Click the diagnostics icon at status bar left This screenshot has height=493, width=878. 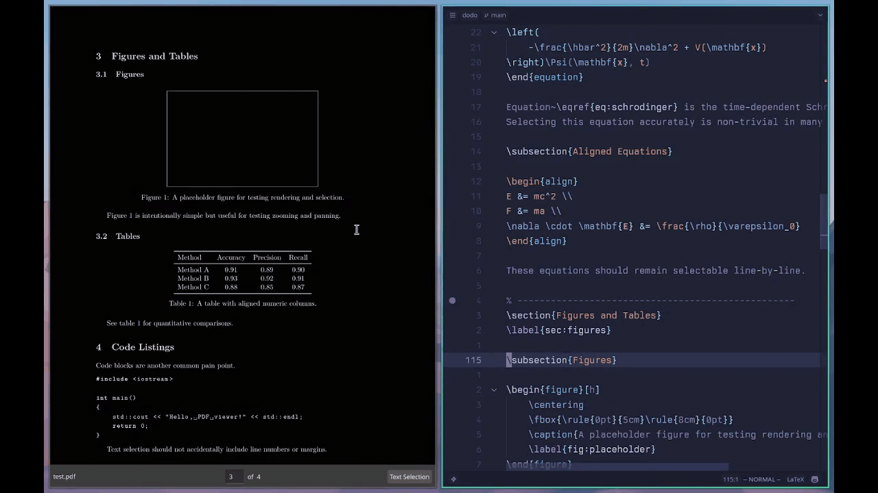[453, 479]
